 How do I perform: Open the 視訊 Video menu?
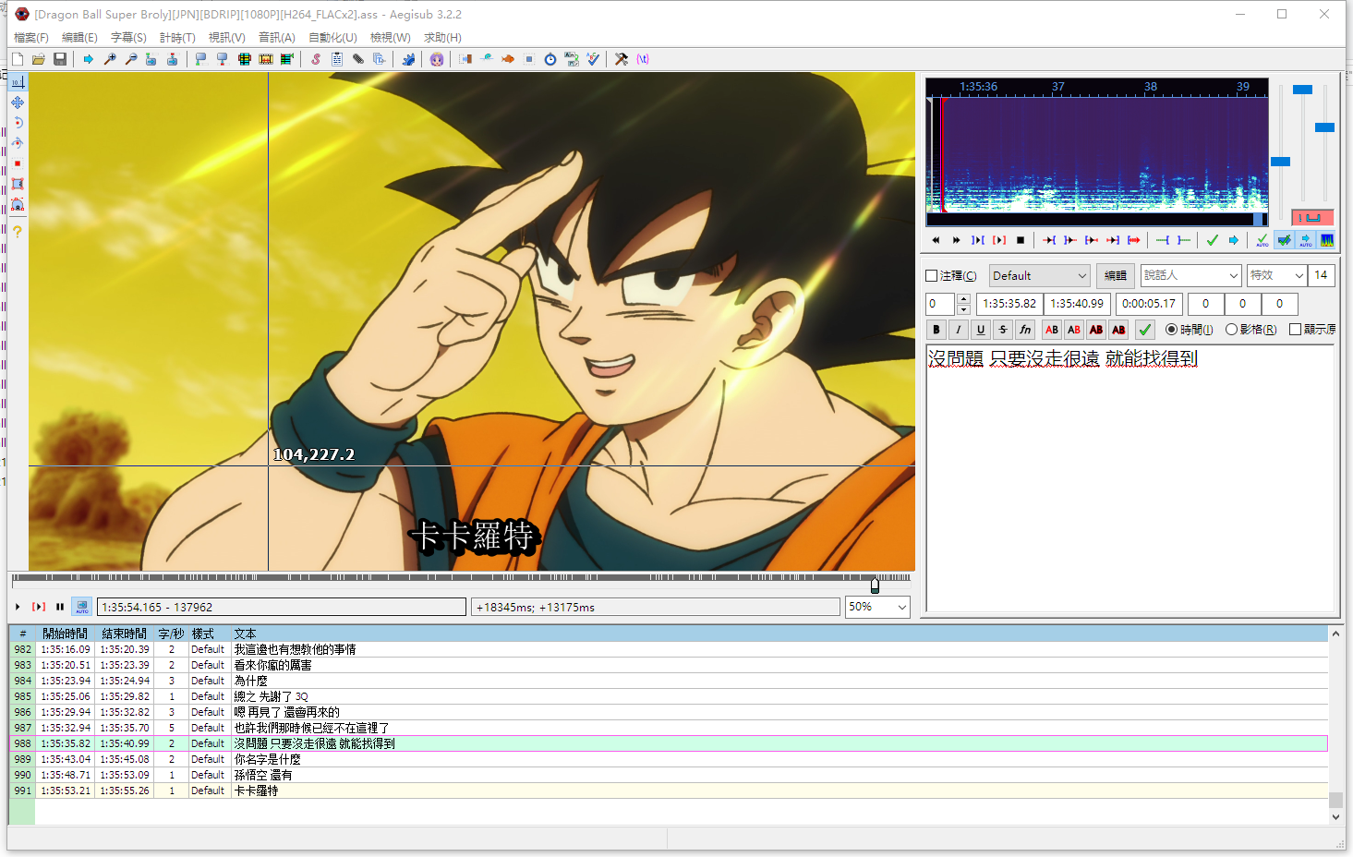click(227, 38)
